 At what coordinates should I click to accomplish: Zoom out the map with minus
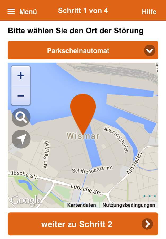tap(21, 96)
